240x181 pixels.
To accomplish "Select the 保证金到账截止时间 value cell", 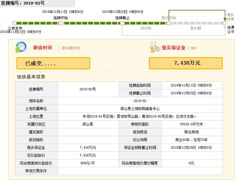I will click(192, 147).
